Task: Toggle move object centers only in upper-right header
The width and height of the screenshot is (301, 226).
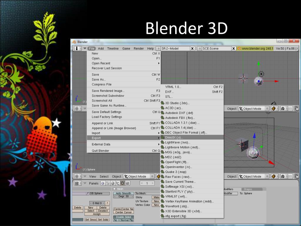Action: pos(290,109)
